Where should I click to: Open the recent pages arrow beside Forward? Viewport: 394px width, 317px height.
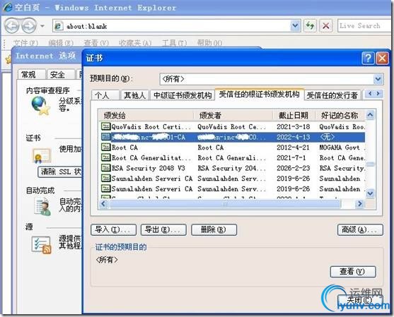coord(42,26)
